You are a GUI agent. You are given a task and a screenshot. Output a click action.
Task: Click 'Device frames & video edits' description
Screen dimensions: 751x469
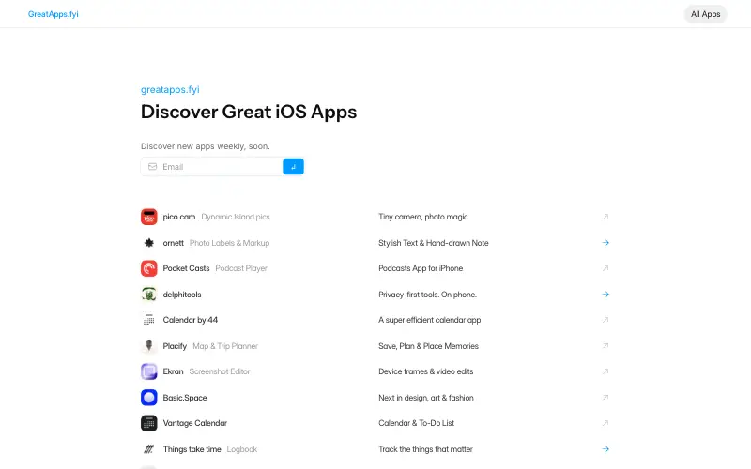[x=426, y=371]
